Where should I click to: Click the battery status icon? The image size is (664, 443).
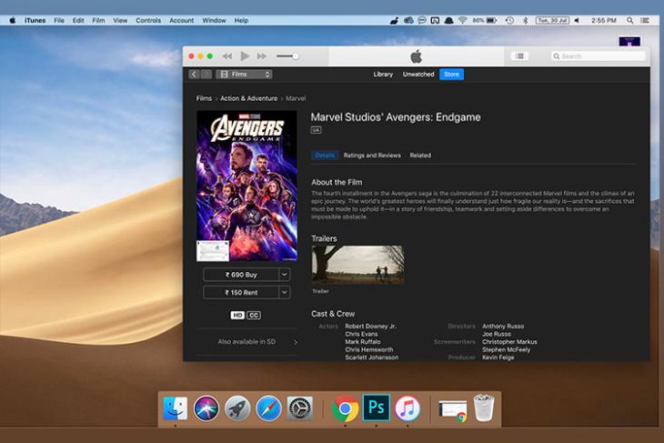(492, 20)
